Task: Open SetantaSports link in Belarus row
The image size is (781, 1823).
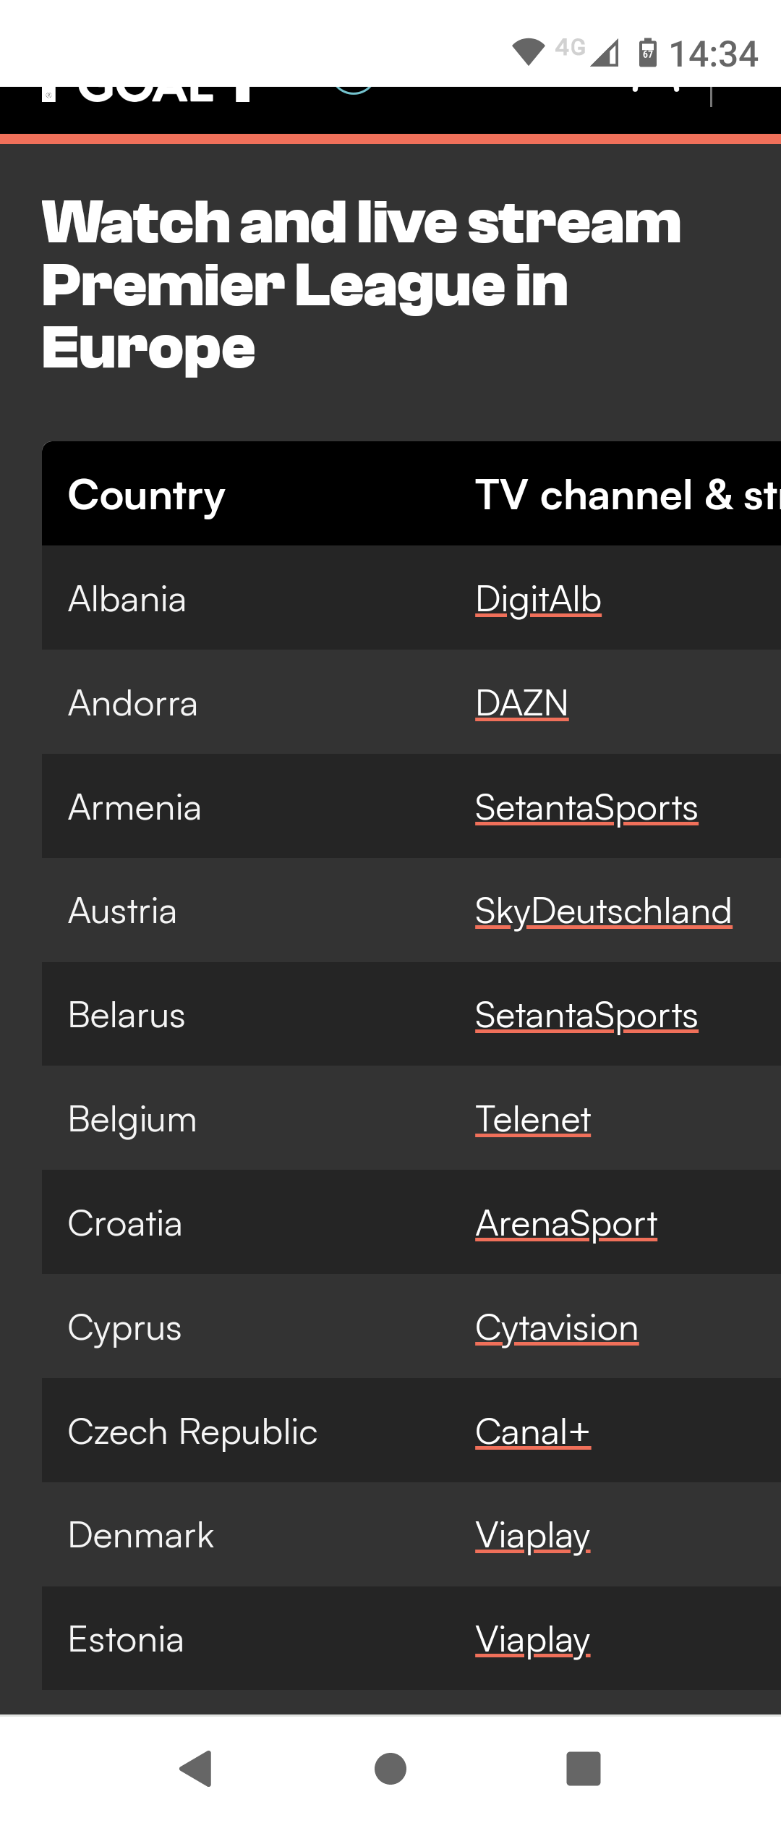Action: (586, 1015)
